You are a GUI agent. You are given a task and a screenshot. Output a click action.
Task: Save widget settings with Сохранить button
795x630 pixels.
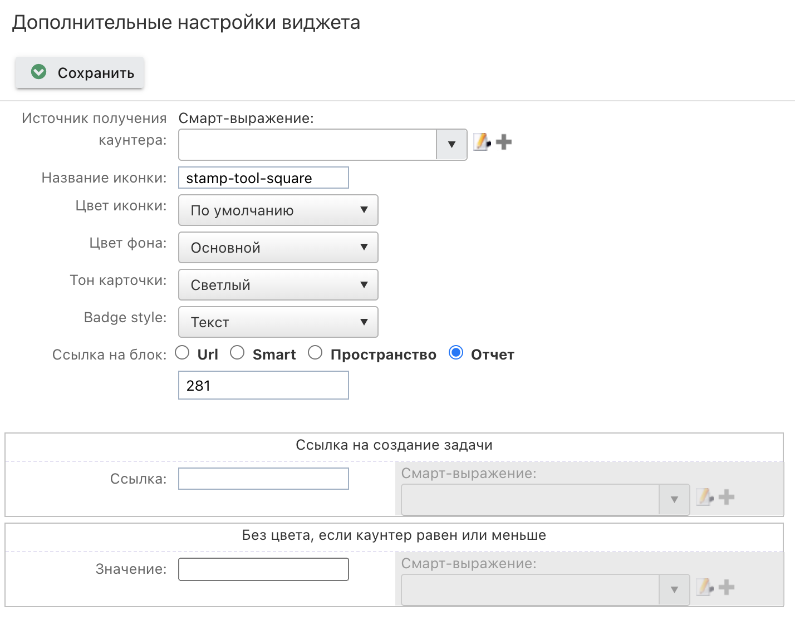[x=80, y=72]
